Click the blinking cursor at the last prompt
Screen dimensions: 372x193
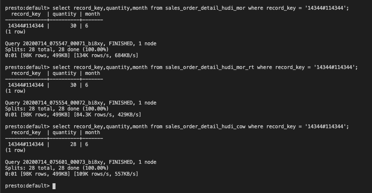click(x=54, y=186)
